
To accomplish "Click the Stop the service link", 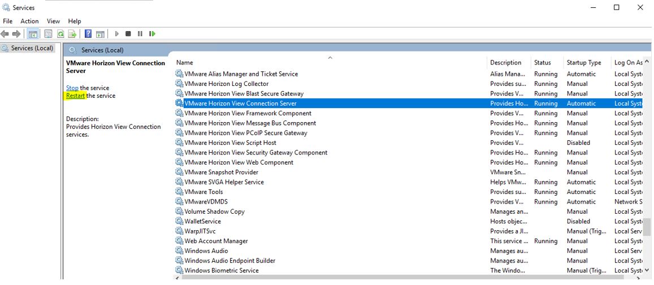I will [72, 88].
